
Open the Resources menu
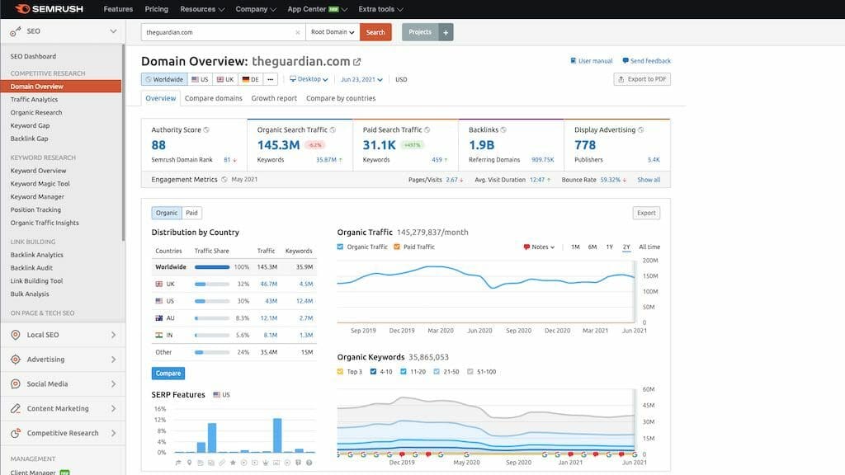click(x=202, y=9)
